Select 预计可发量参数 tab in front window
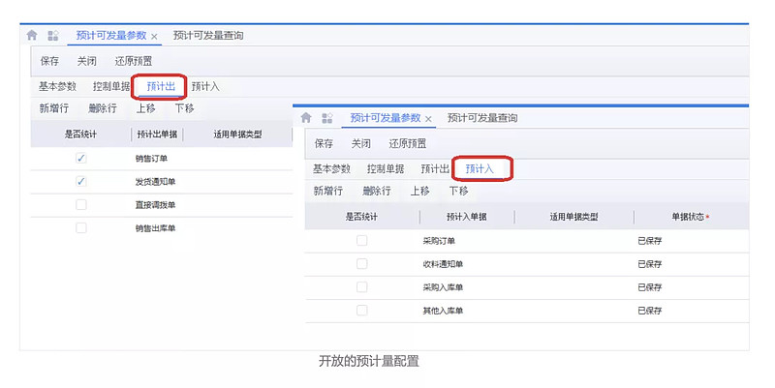775x388 pixels. (x=386, y=118)
